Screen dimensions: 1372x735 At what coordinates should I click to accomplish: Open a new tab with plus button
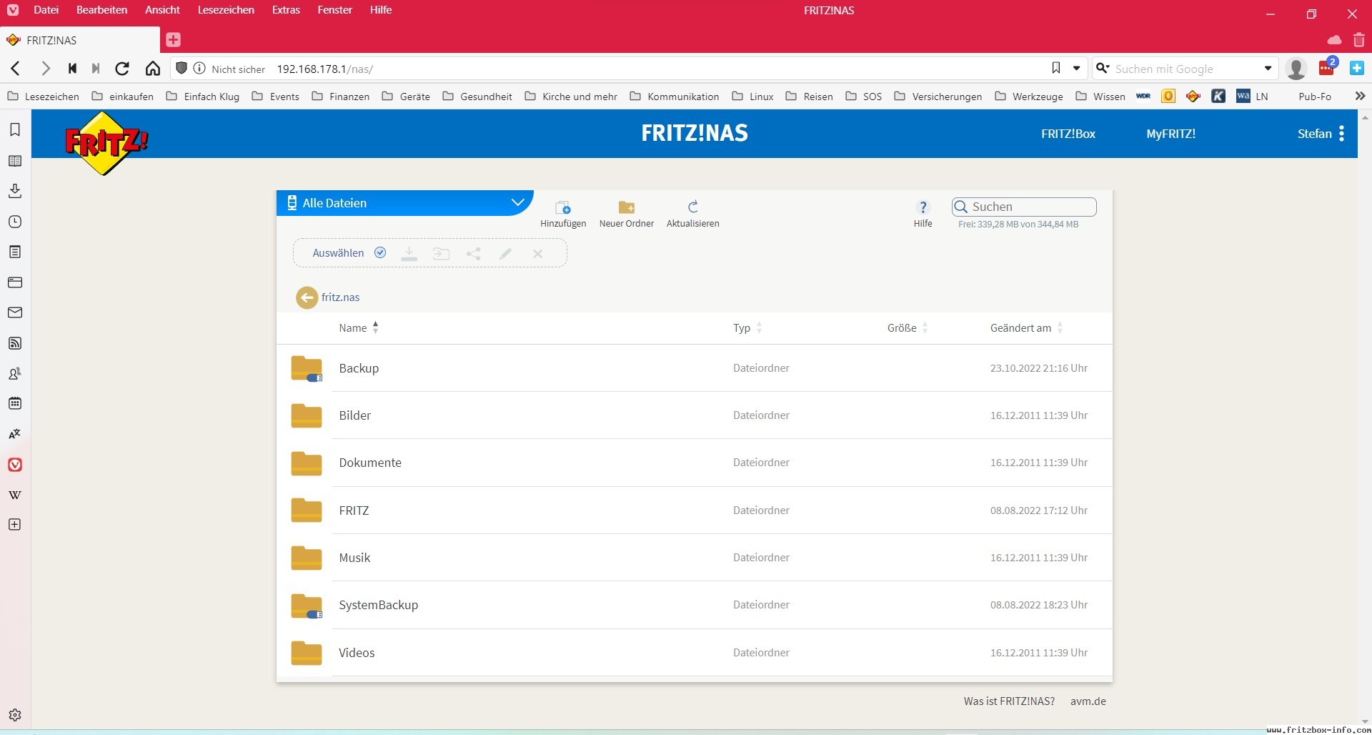click(x=173, y=39)
